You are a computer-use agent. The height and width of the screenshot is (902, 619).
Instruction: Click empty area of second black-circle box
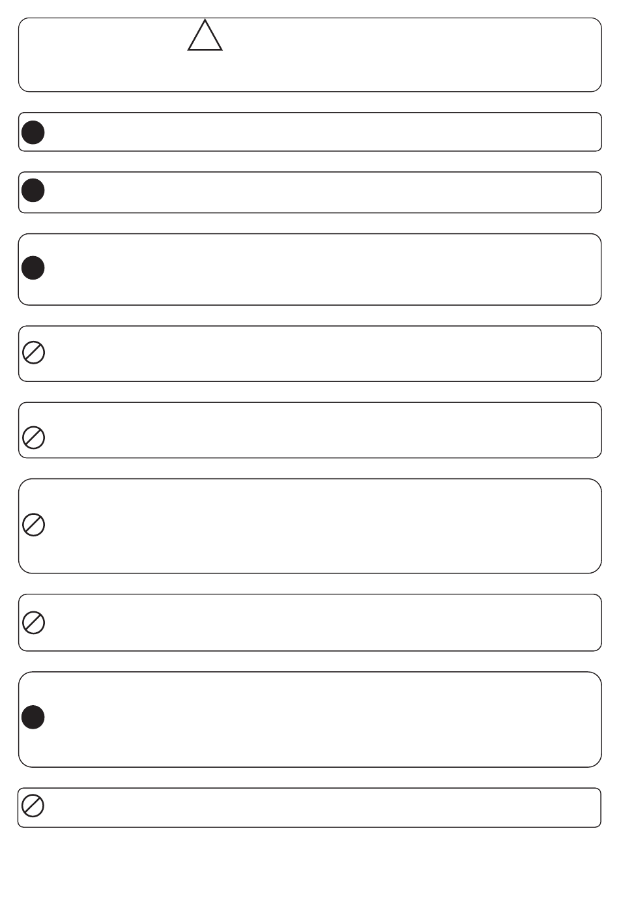323,192
